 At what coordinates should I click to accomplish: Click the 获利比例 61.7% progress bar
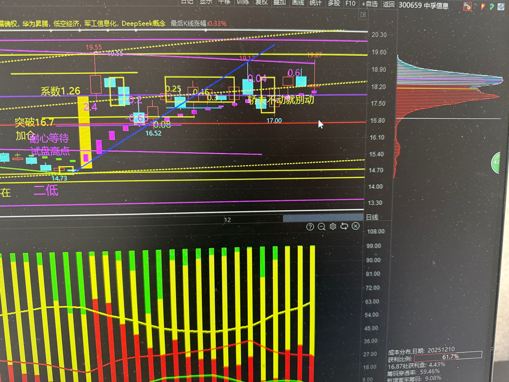click(x=448, y=356)
